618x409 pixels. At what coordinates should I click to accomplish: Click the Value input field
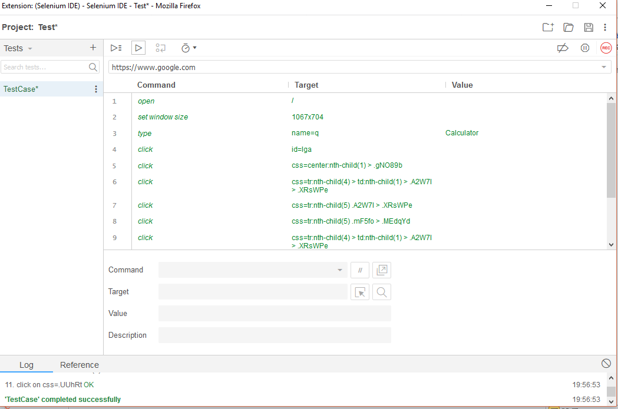point(275,313)
